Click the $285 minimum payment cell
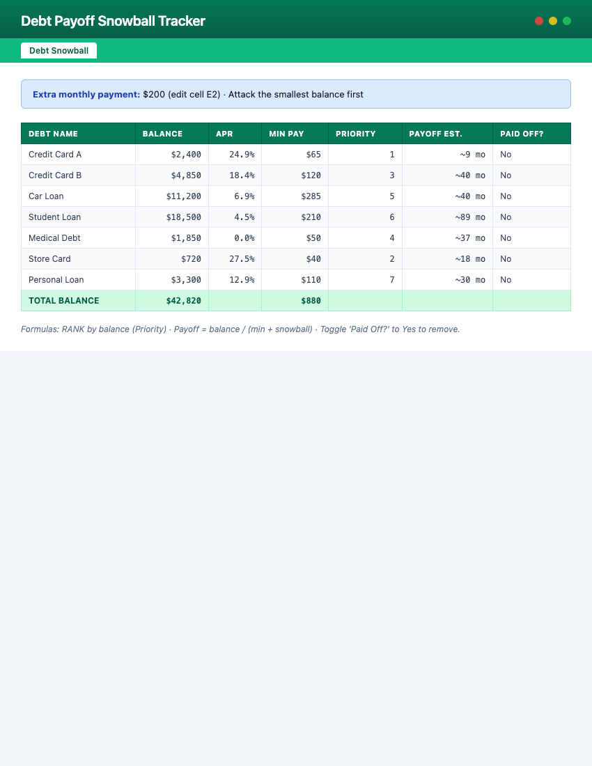Image resolution: width=592 pixels, height=766 pixels. tap(295, 196)
